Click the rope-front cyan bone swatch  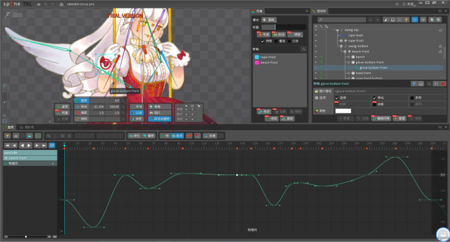pos(257,57)
